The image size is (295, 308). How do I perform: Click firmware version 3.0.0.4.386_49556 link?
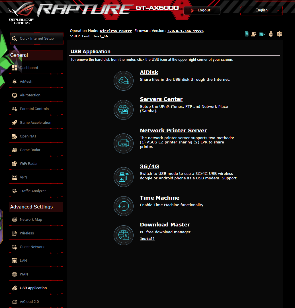coord(185,31)
